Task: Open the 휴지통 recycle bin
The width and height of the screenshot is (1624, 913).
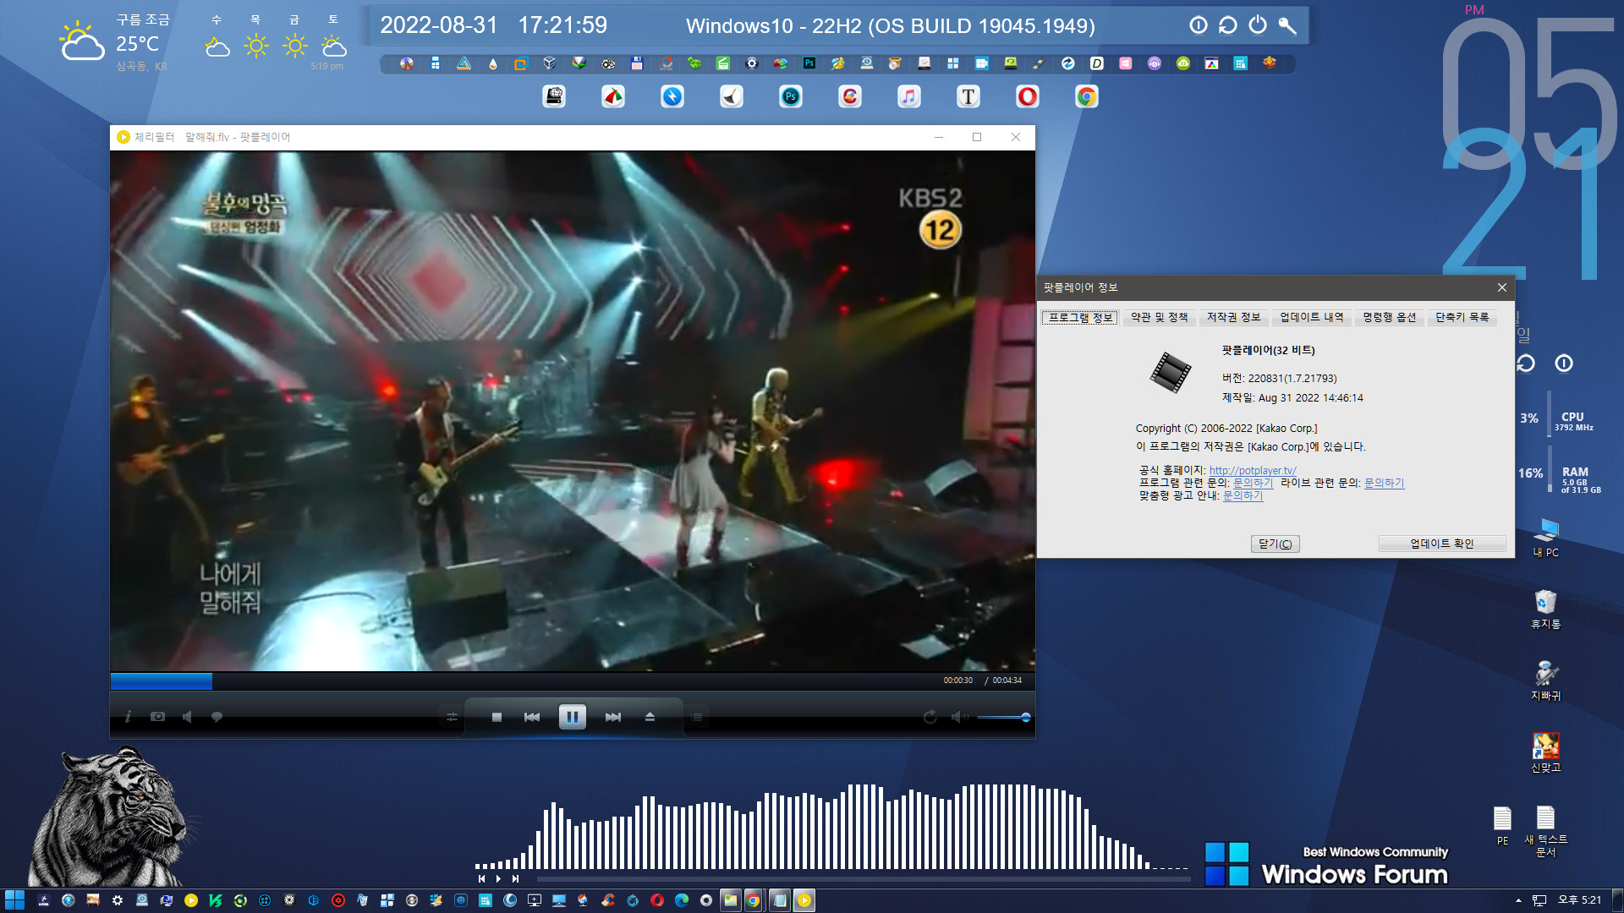Action: (1546, 610)
